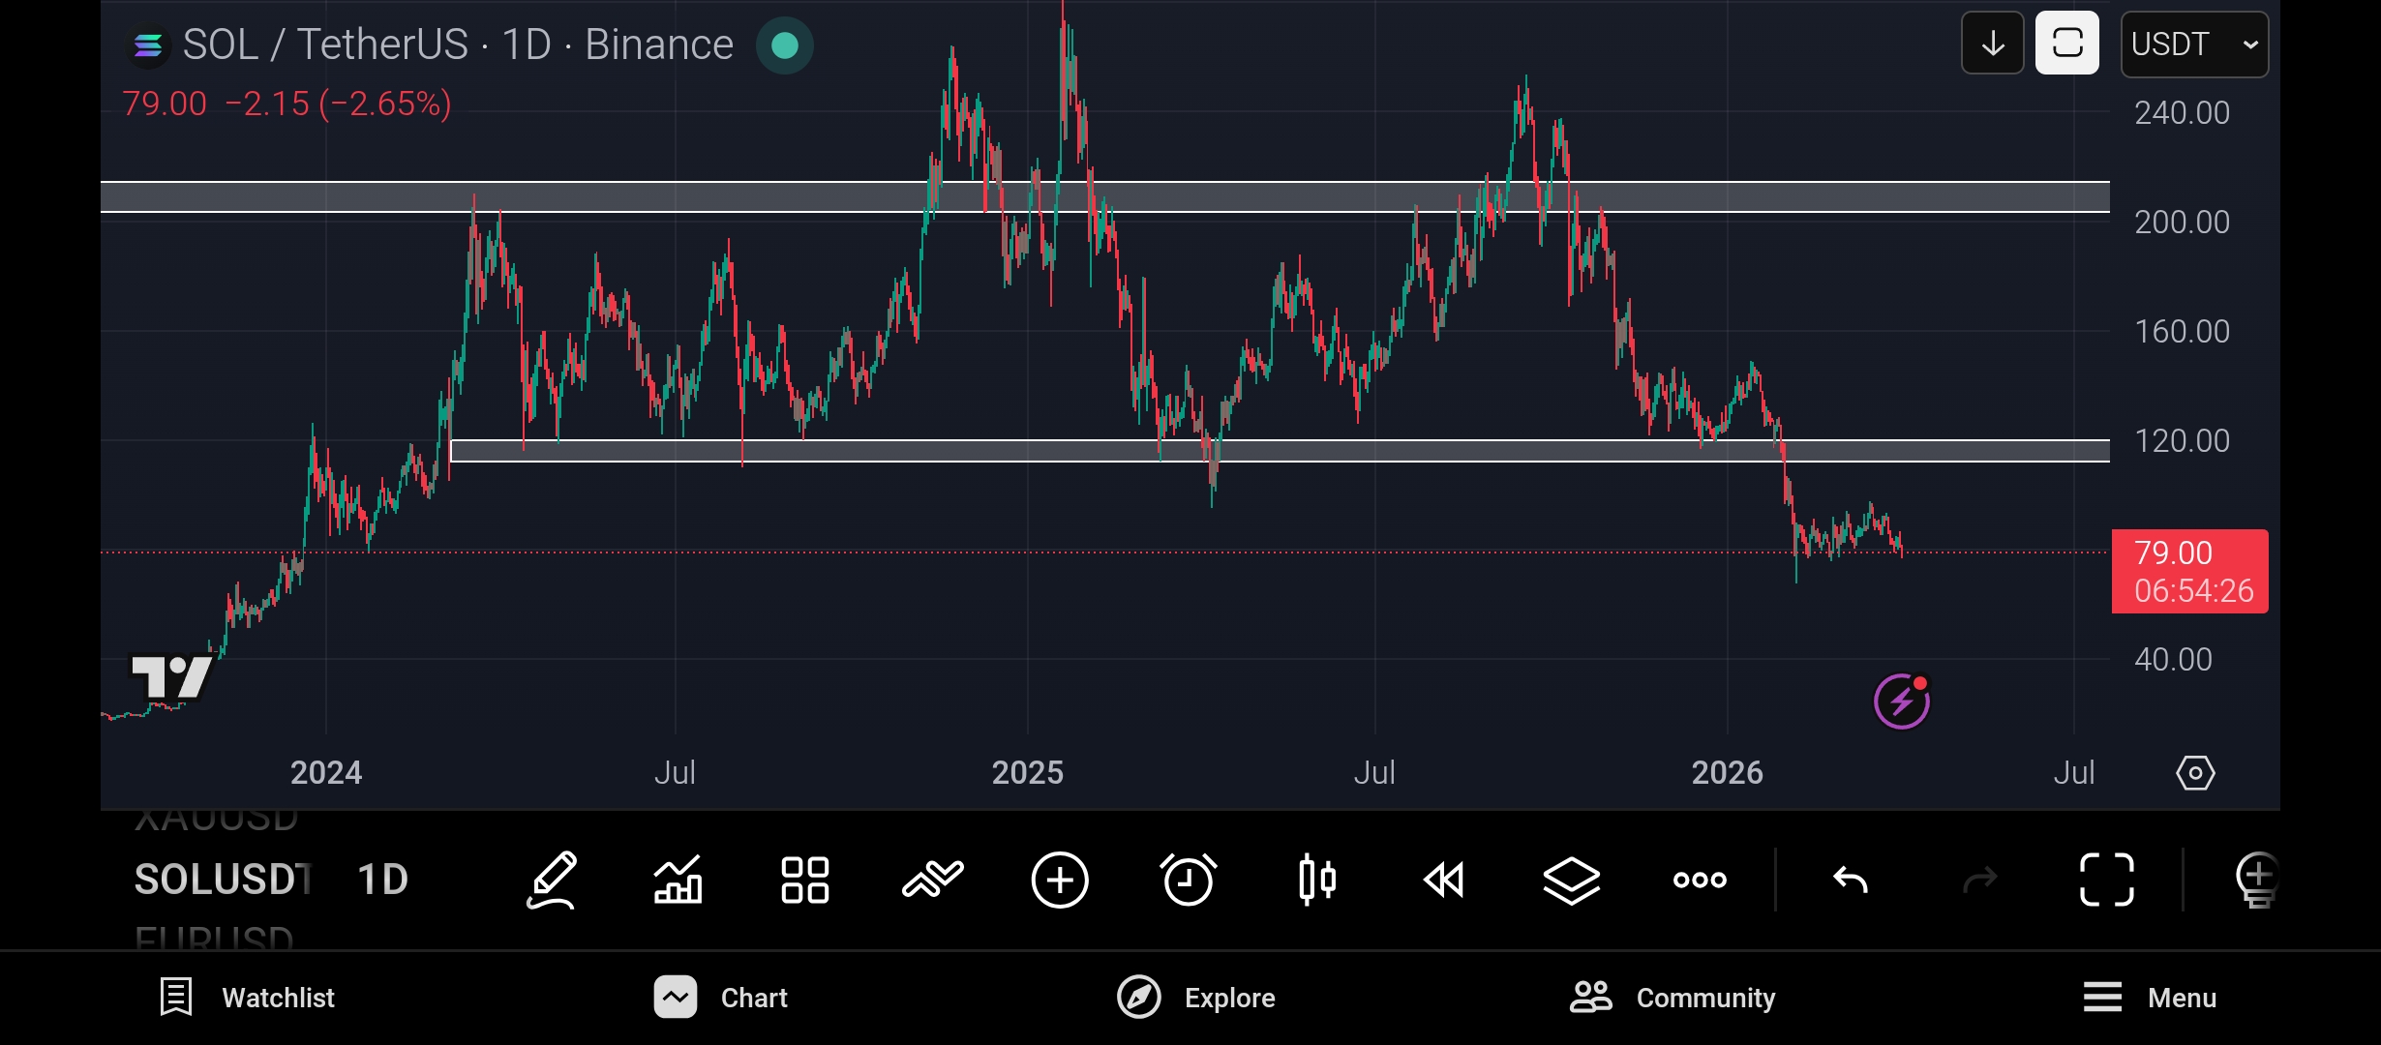Redo the chart action
The width and height of the screenshot is (2381, 1045).
(x=1979, y=880)
